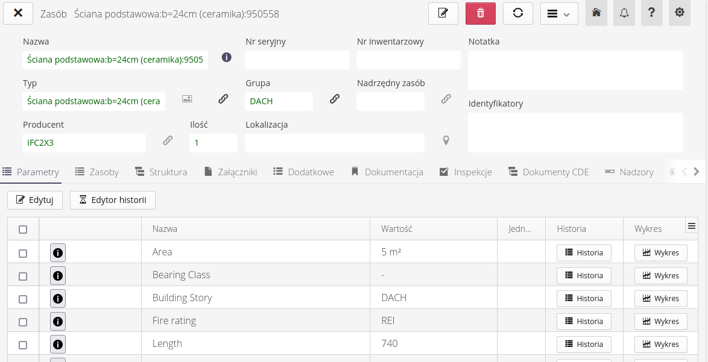This screenshot has height=362, width=708.
Task: Open the hamburger dropdown menu in top toolbar
Action: point(559,14)
